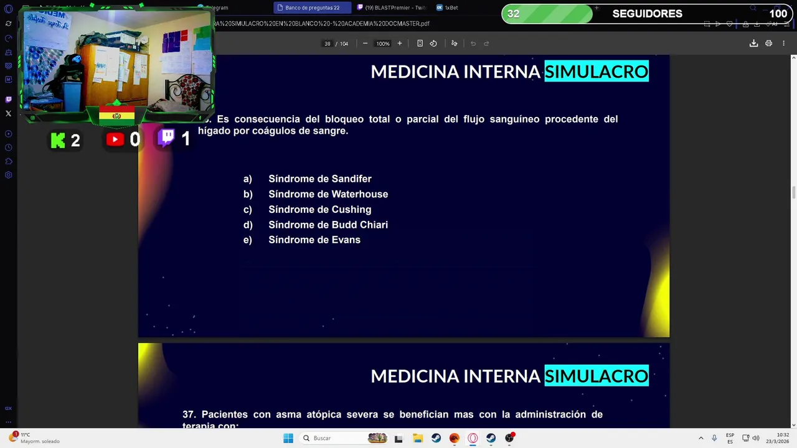797x448 pixels.
Task: Open volume control in system tray
Action: click(x=756, y=438)
